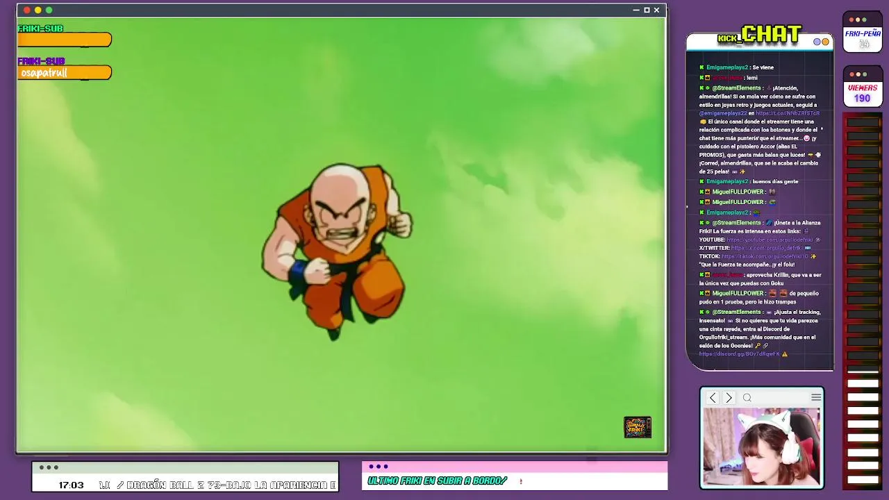Click the red dot on video window
This screenshot has height=500, width=889.
point(27,10)
